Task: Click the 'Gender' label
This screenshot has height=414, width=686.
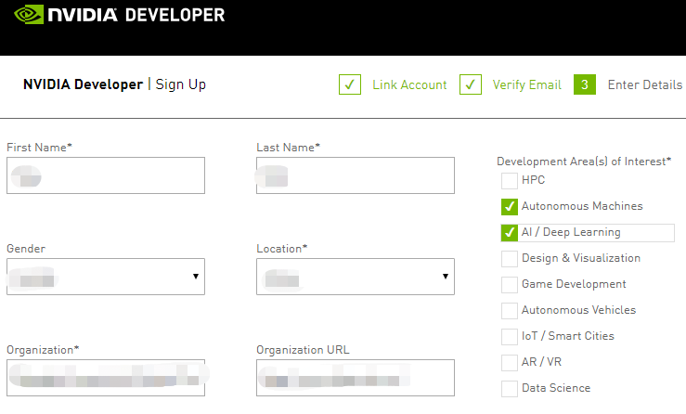Action: pyautogui.click(x=26, y=249)
